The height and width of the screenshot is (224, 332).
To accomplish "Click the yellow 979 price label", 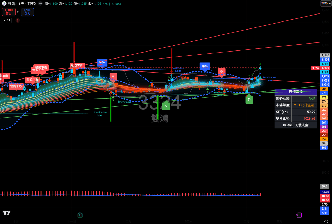I will [324, 97].
